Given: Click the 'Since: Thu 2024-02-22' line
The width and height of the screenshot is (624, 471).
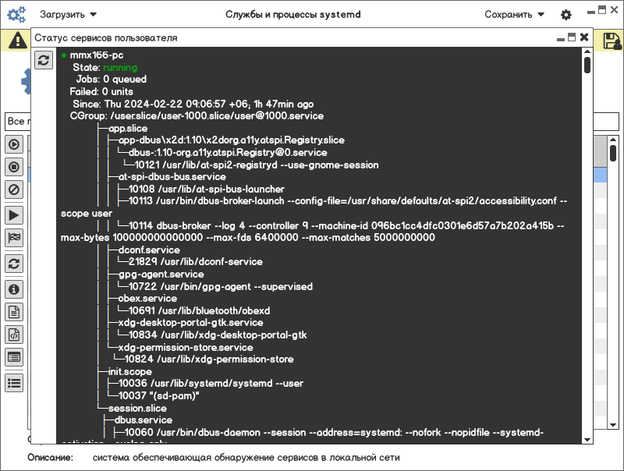Looking at the screenshot, I should [x=193, y=104].
